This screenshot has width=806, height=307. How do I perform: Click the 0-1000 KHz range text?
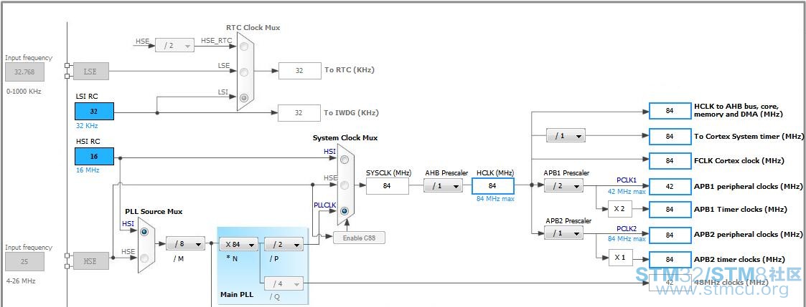(x=24, y=92)
